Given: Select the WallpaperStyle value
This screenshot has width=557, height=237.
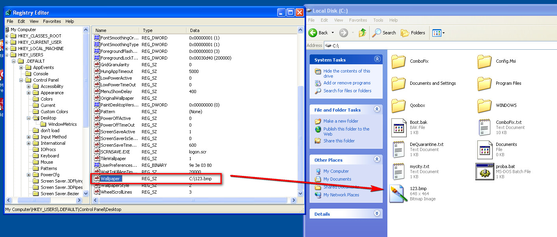Looking at the screenshot, I should (x=115, y=185).
